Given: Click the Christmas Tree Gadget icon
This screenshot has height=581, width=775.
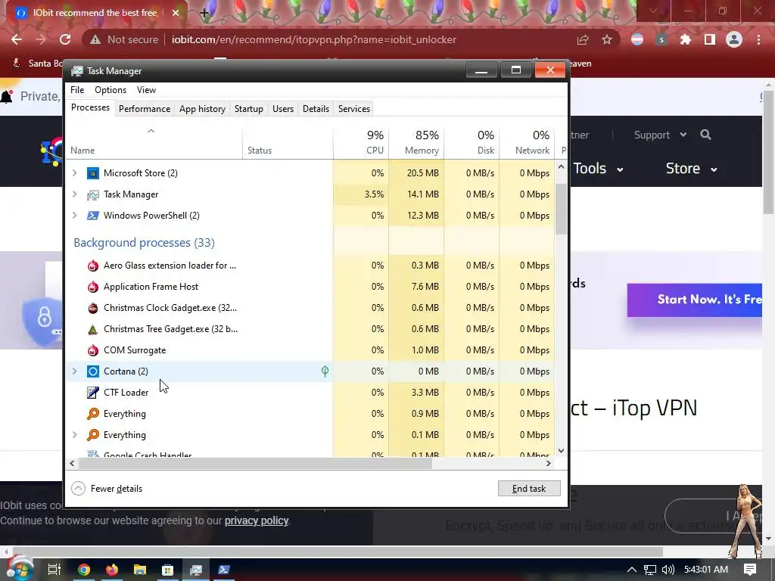Looking at the screenshot, I should pyautogui.click(x=93, y=329).
